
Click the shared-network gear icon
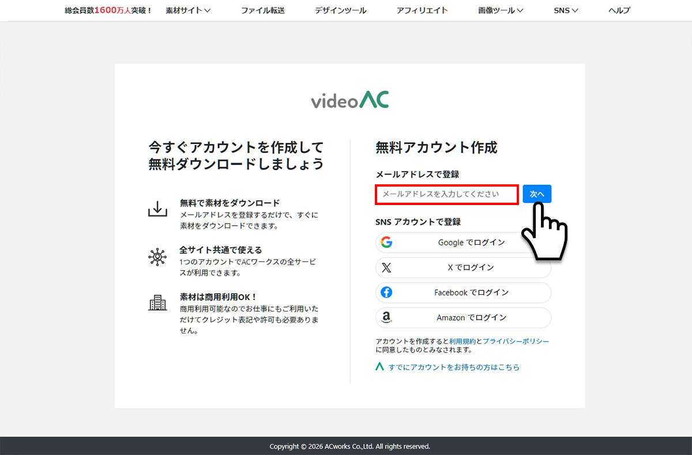click(157, 256)
